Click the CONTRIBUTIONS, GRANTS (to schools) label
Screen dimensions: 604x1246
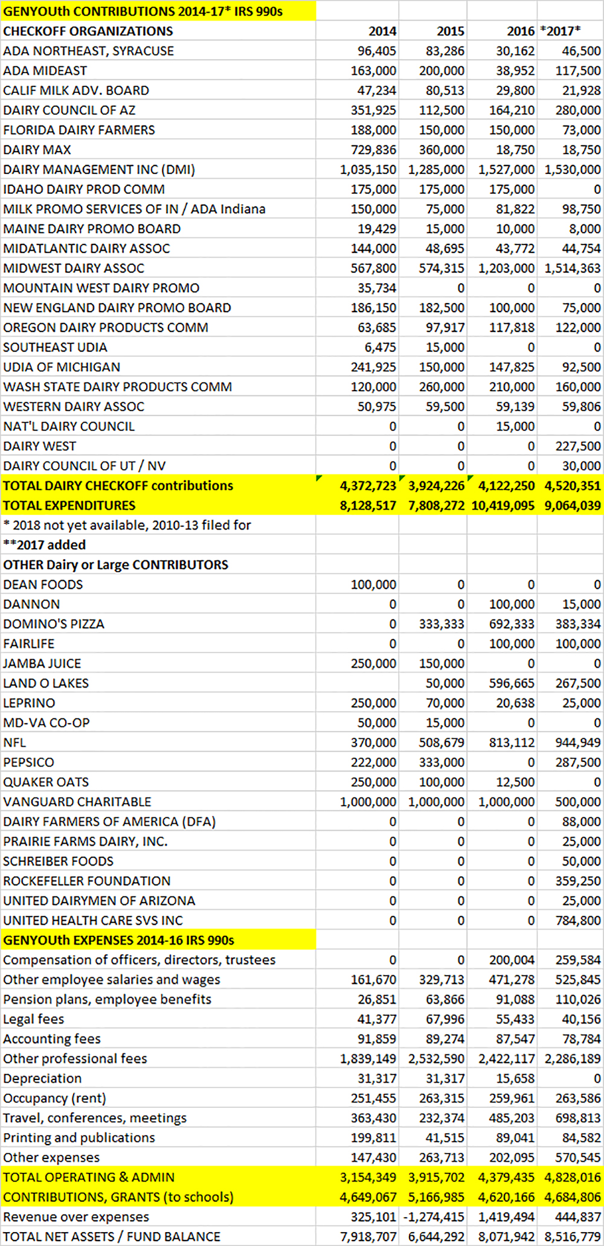pos(118,1197)
